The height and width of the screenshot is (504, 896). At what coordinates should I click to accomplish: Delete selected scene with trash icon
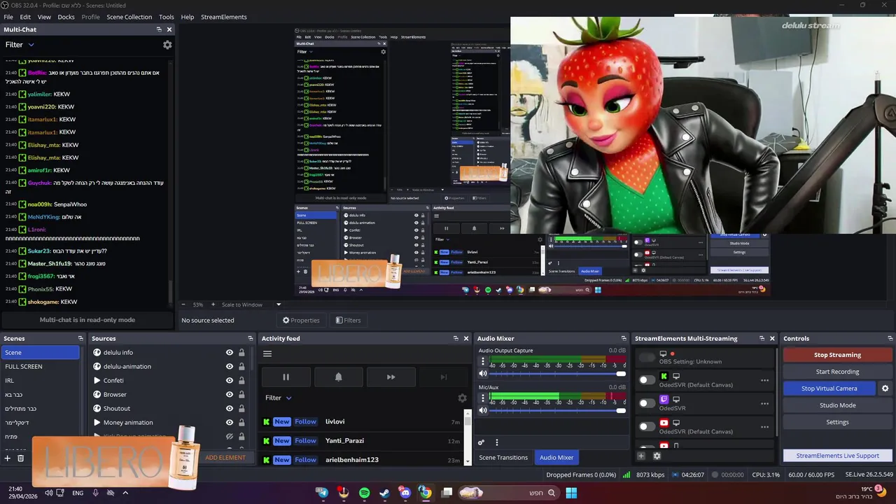[20, 458]
